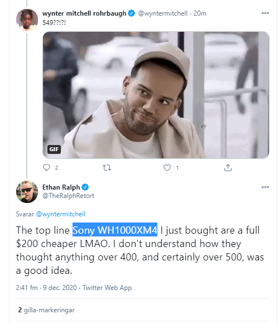Like the 549??!?! tweet with heart icon
Image resolution: width=279 pixels, height=324 pixels.
(x=167, y=168)
